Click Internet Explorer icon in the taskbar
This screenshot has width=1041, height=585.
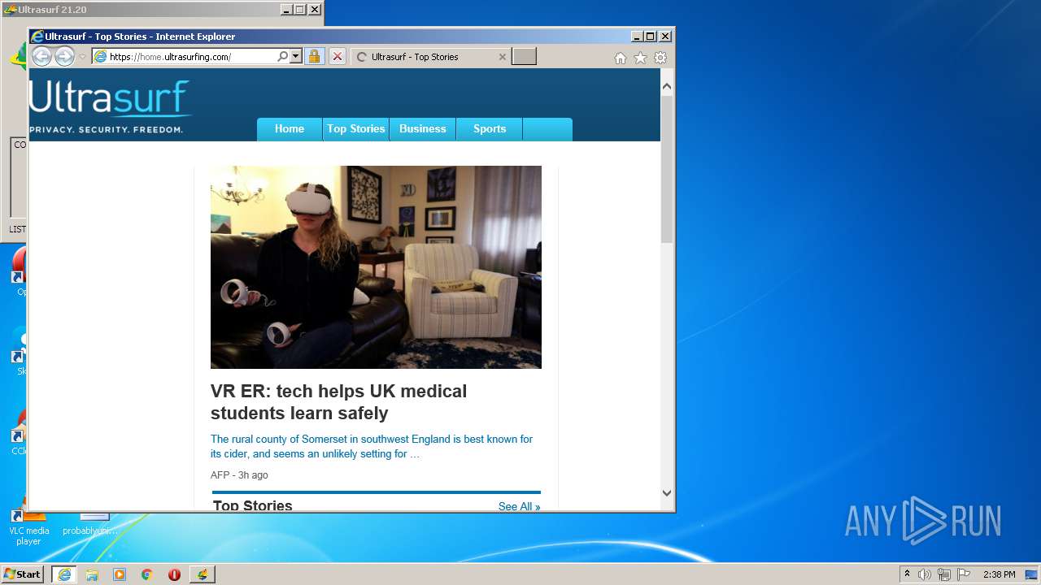click(x=63, y=574)
